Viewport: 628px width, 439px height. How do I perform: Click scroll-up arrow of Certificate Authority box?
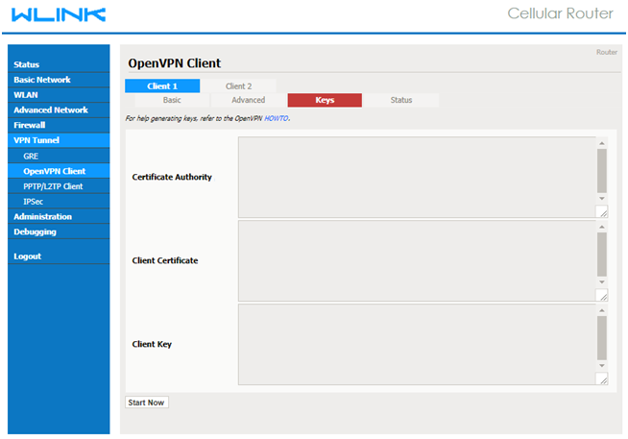pos(601,143)
